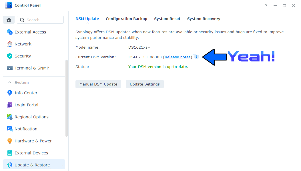The image size is (301, 171).
Task: Select the Network icon in the sidebar
Action: [9, 44]
